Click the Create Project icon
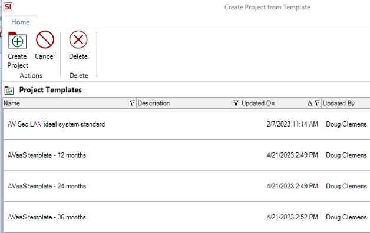370x233 pixels. [18, 40]
